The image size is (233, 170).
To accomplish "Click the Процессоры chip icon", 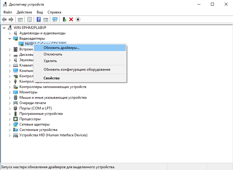I will pyautogui.click(x=16, y=119).
